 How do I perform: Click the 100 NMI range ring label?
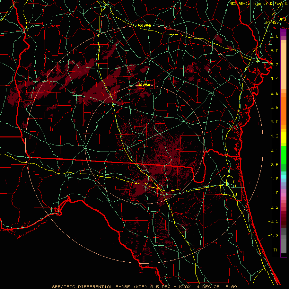point(144,25)
